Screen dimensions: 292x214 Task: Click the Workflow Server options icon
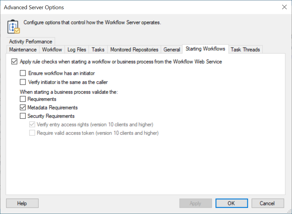pos(13,27)
